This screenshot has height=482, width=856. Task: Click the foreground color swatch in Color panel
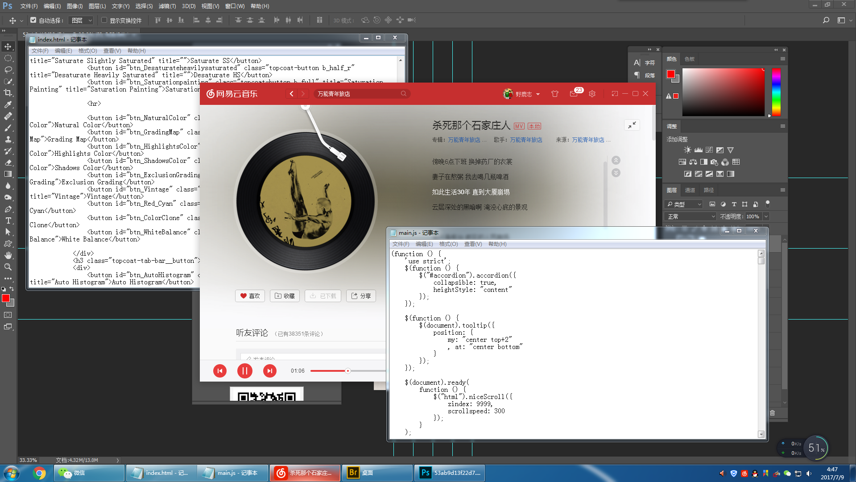(x=671, y=74)
